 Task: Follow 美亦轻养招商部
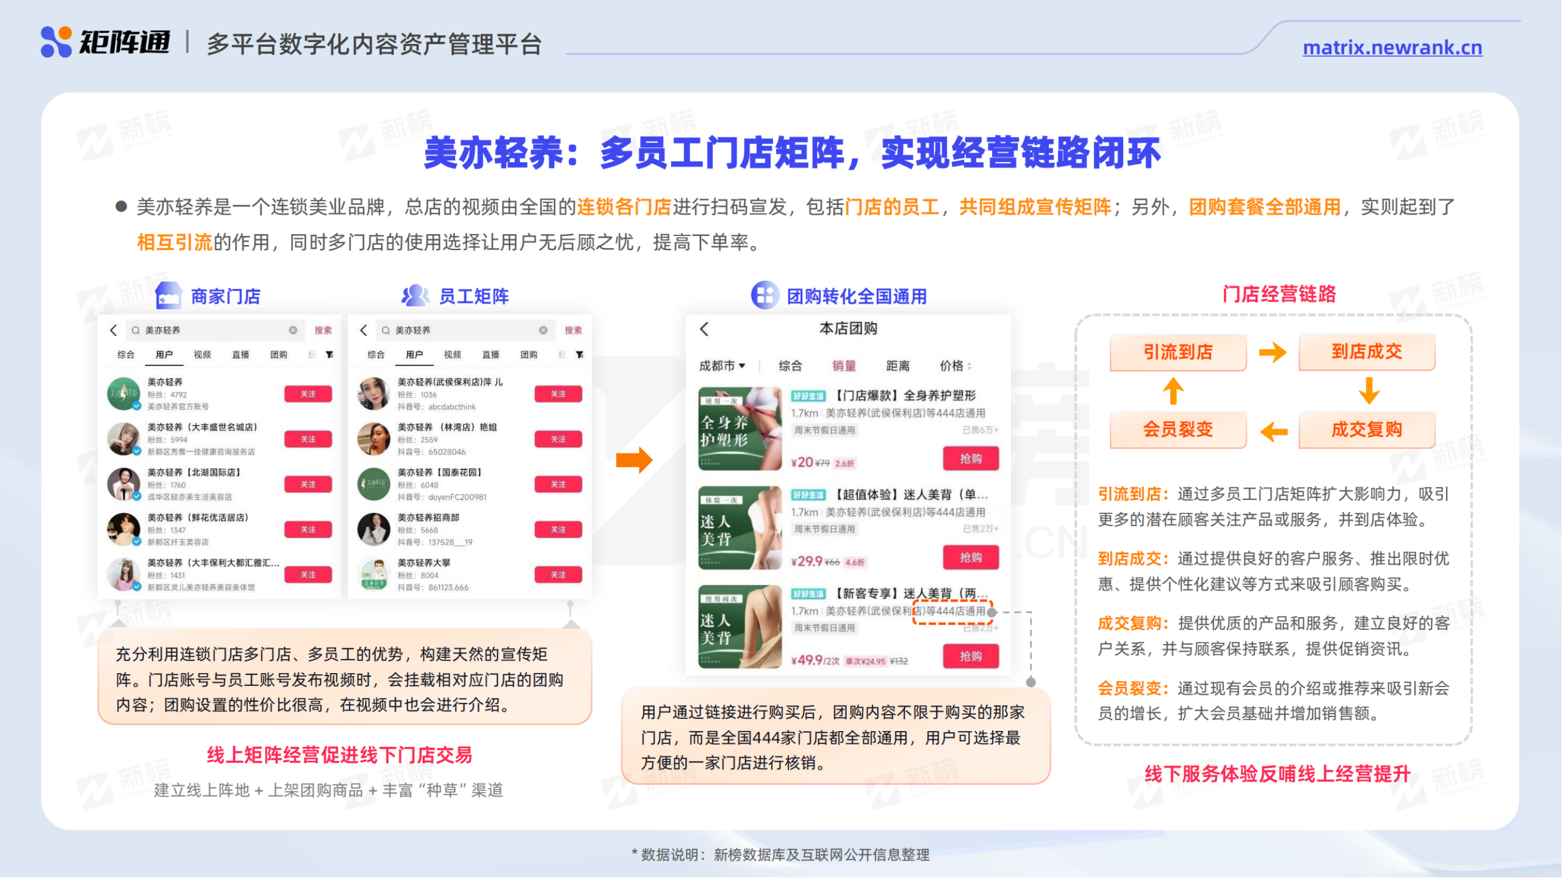tap(559, 530)
